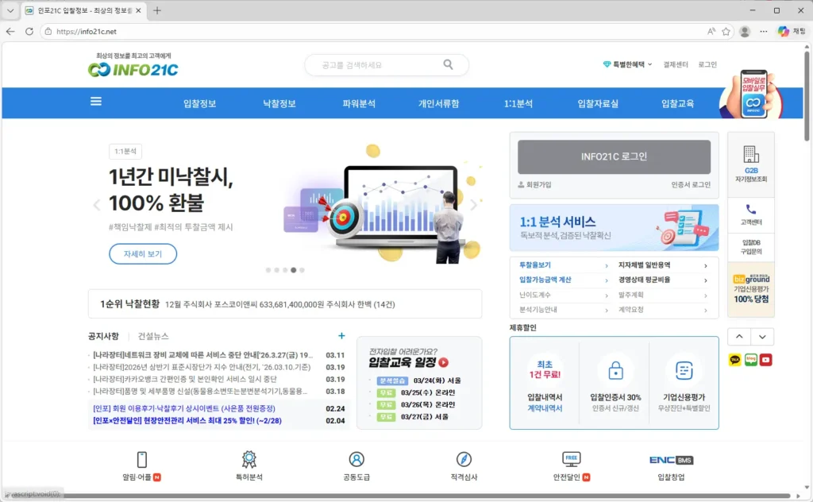The height and width of the screenshot is (502, 813).
Task: Select the first banner slide dot
Action: click(268, 270)
